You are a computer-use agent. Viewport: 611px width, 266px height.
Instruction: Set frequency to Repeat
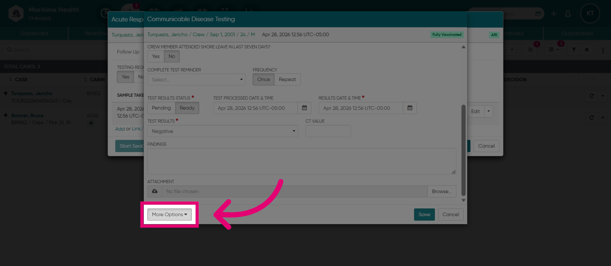(287, 80)
